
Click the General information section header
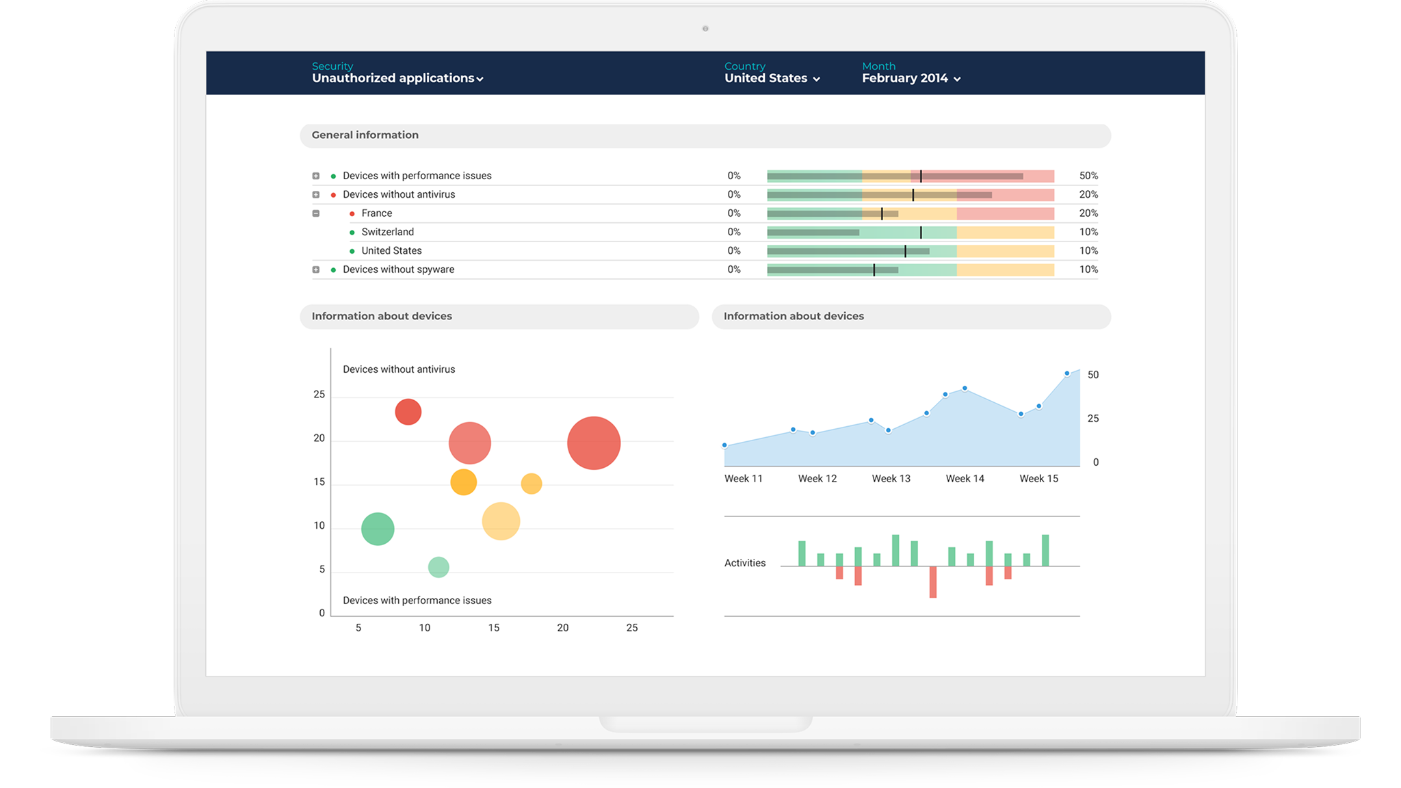click(705, 135)
